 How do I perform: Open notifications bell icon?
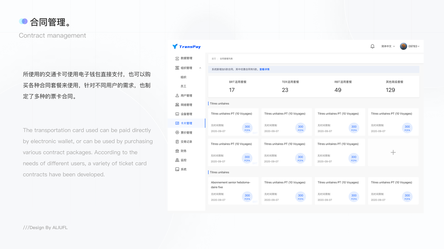372,46
